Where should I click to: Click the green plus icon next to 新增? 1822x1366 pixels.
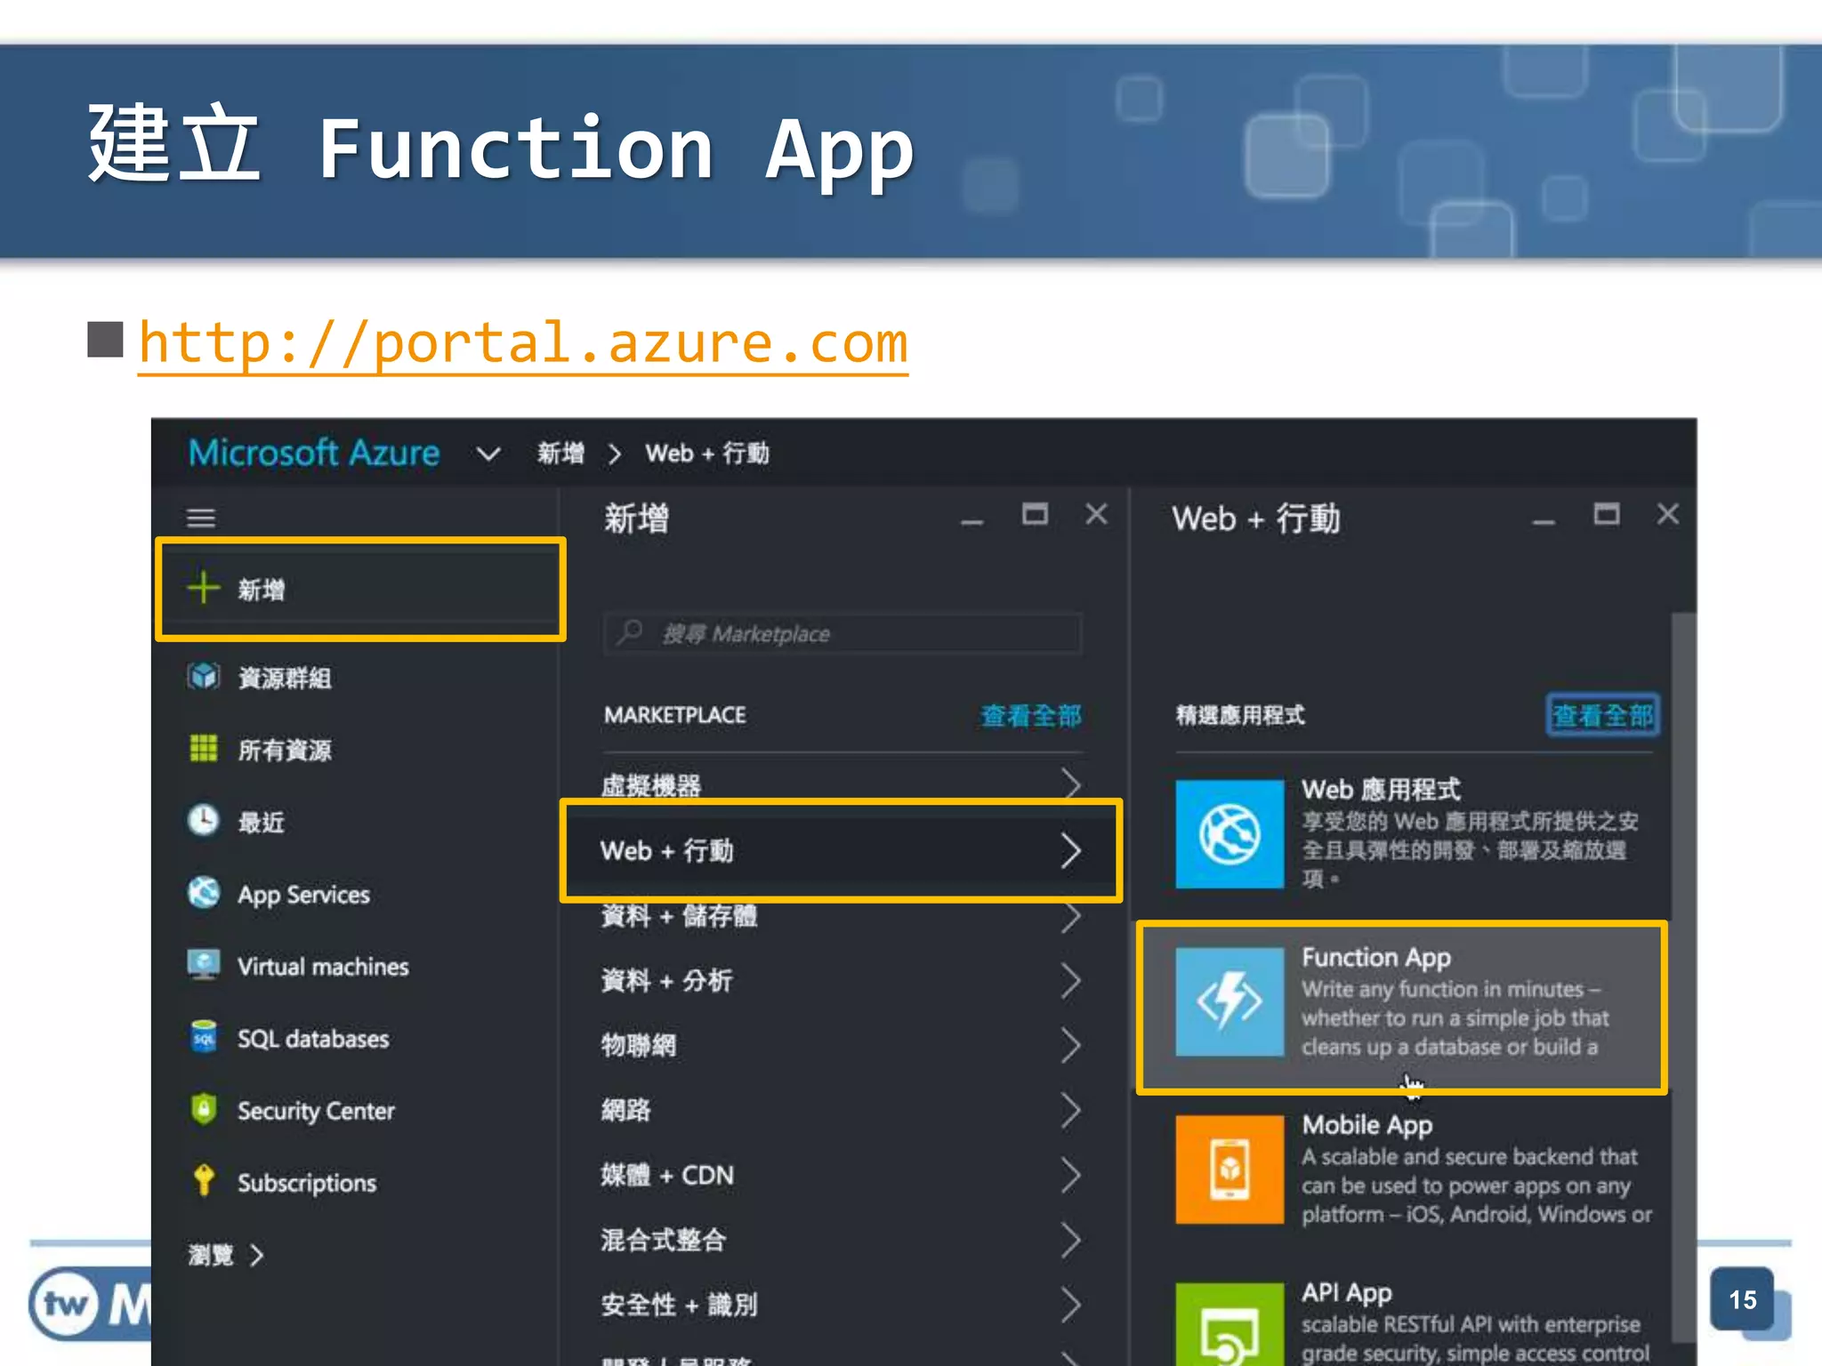tap(204, 588)
